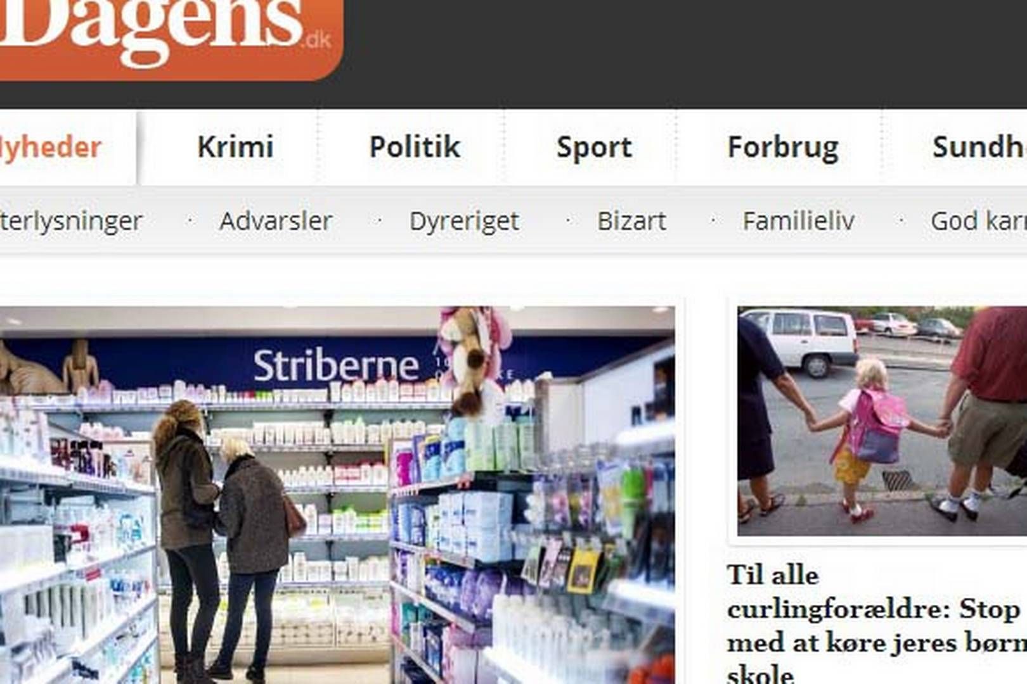This screenshot has height=684, width=1027.
Task: Read the curlingforældre headline article
Action: (877, 624)
